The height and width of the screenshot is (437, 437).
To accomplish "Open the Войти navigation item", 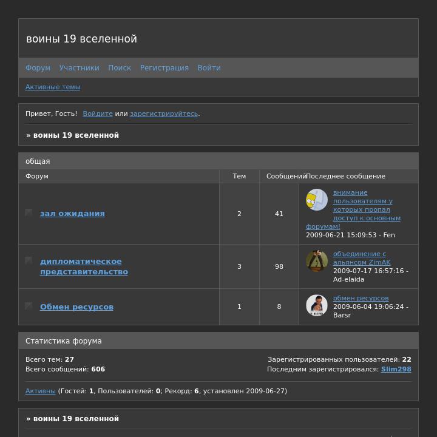I will coord(209,68).
